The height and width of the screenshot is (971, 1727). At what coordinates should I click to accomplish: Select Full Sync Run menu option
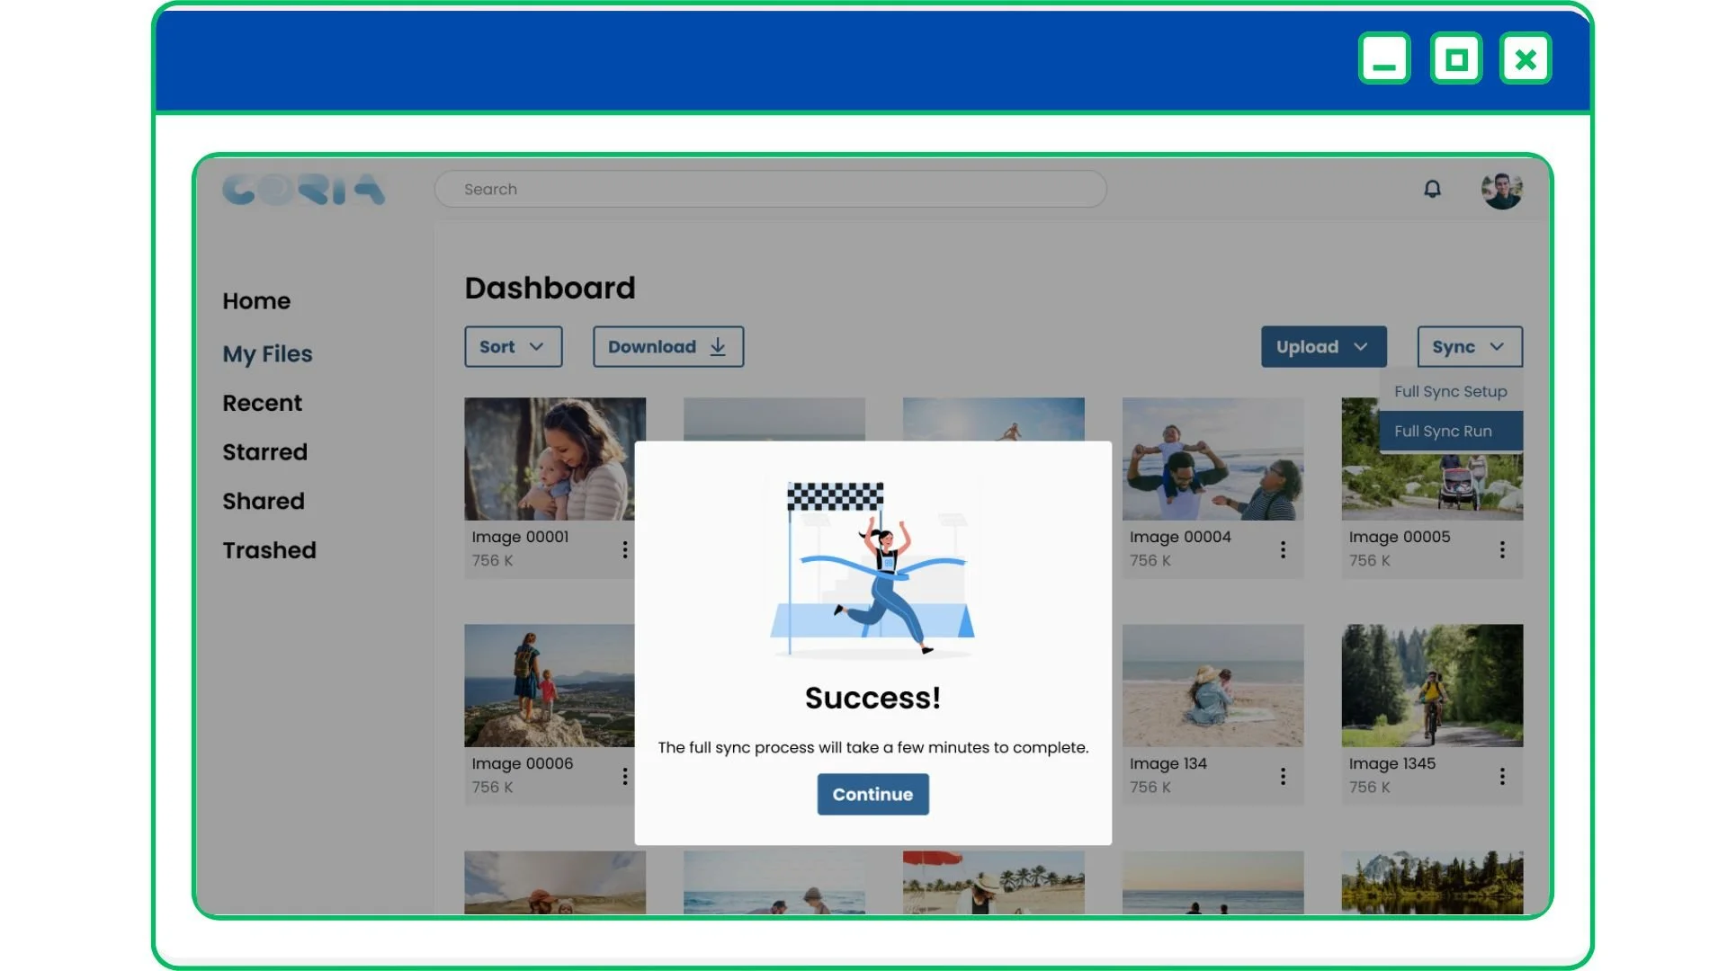click(1450, 432)
